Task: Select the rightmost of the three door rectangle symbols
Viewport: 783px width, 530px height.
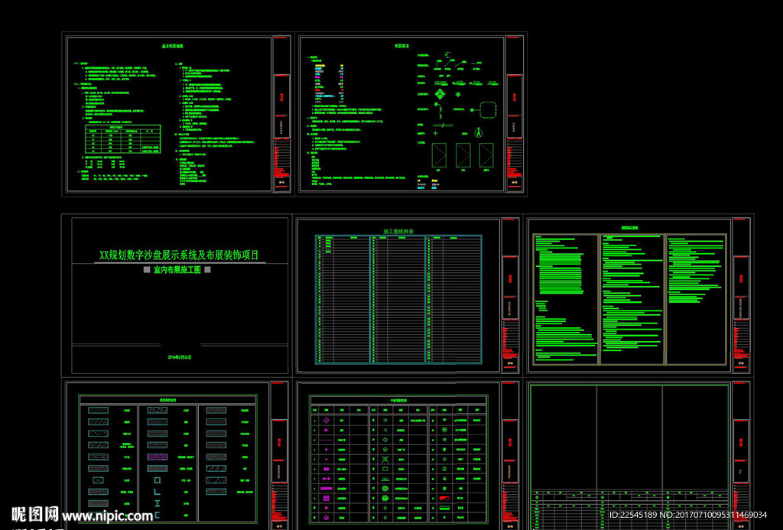Action: tap(486, 155)
